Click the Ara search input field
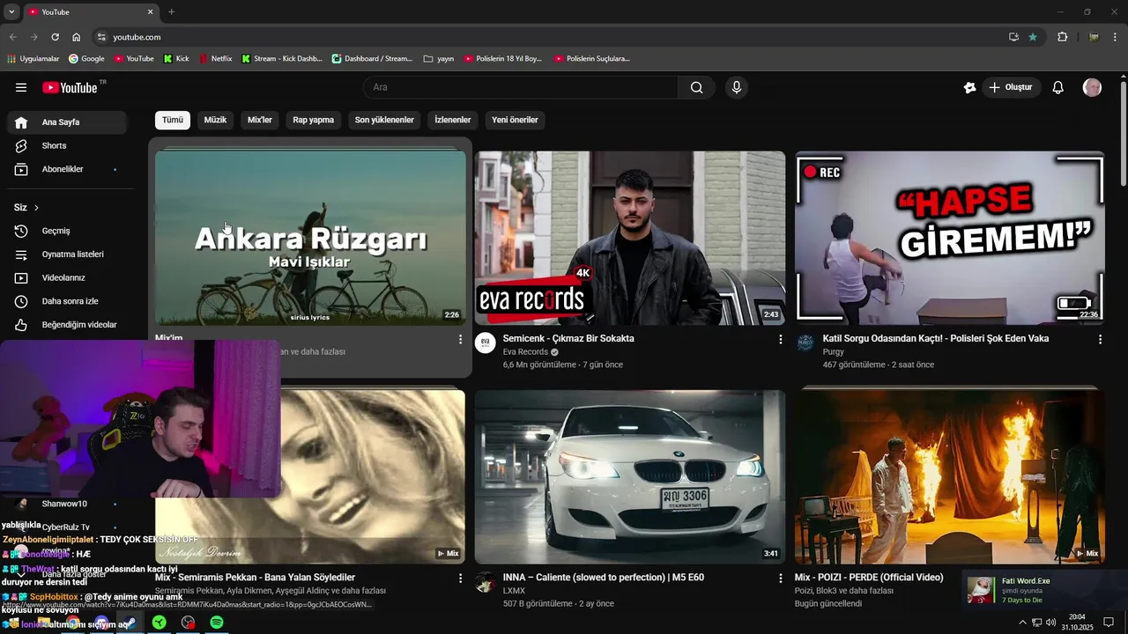 point(521,87)
